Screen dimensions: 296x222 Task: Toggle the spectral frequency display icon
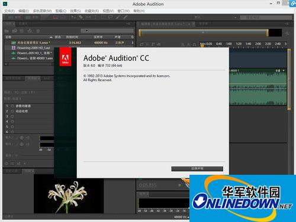point(56,17)
